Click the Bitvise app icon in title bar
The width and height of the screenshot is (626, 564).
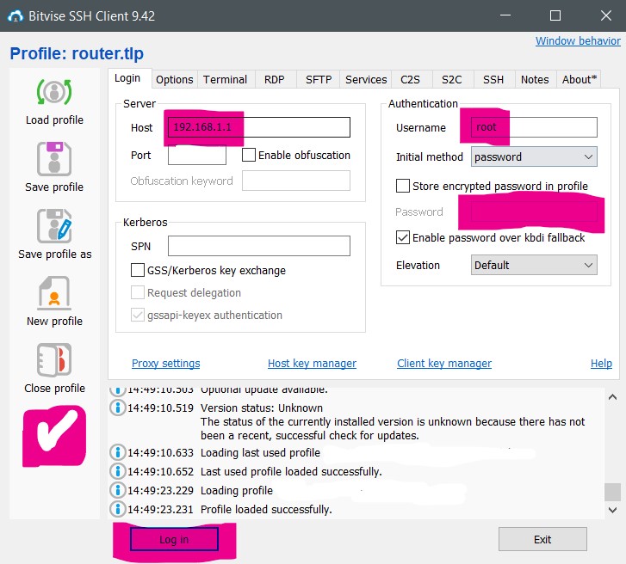15,16
